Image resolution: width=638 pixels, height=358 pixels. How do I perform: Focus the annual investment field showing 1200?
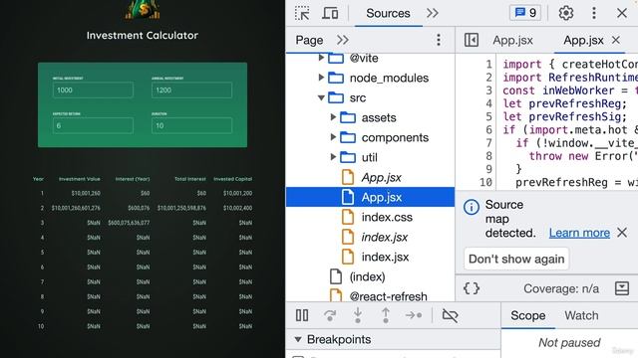pyautogui.click(x=191, y=90)
